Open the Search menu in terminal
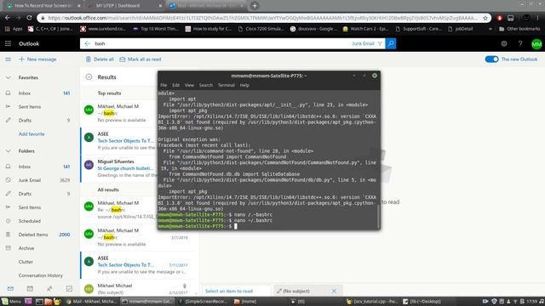This screenshot has height=306, width=545. [206, 85]
